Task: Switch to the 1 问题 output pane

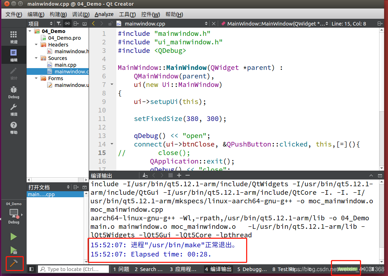Action: (121, 269)
